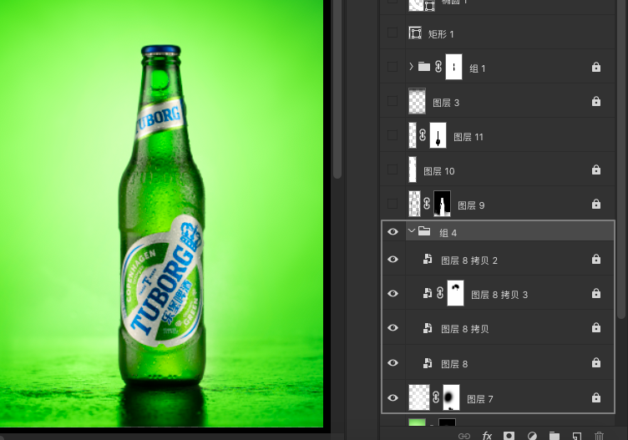Image resolution: width=628 pixels, height=440 pixels.
Task: Click lock icon on 图层 8 拷贝 2
Action: point(596,259)
